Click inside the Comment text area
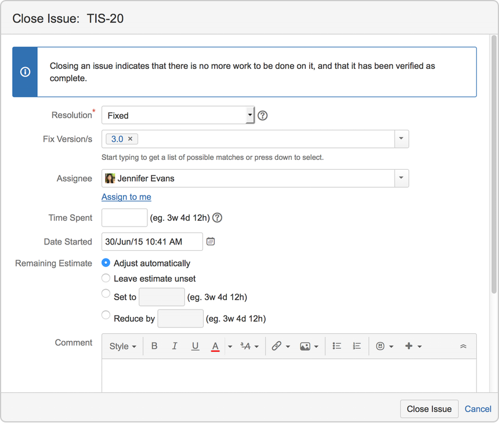This screenshot has width=499, height=423. 289,376
